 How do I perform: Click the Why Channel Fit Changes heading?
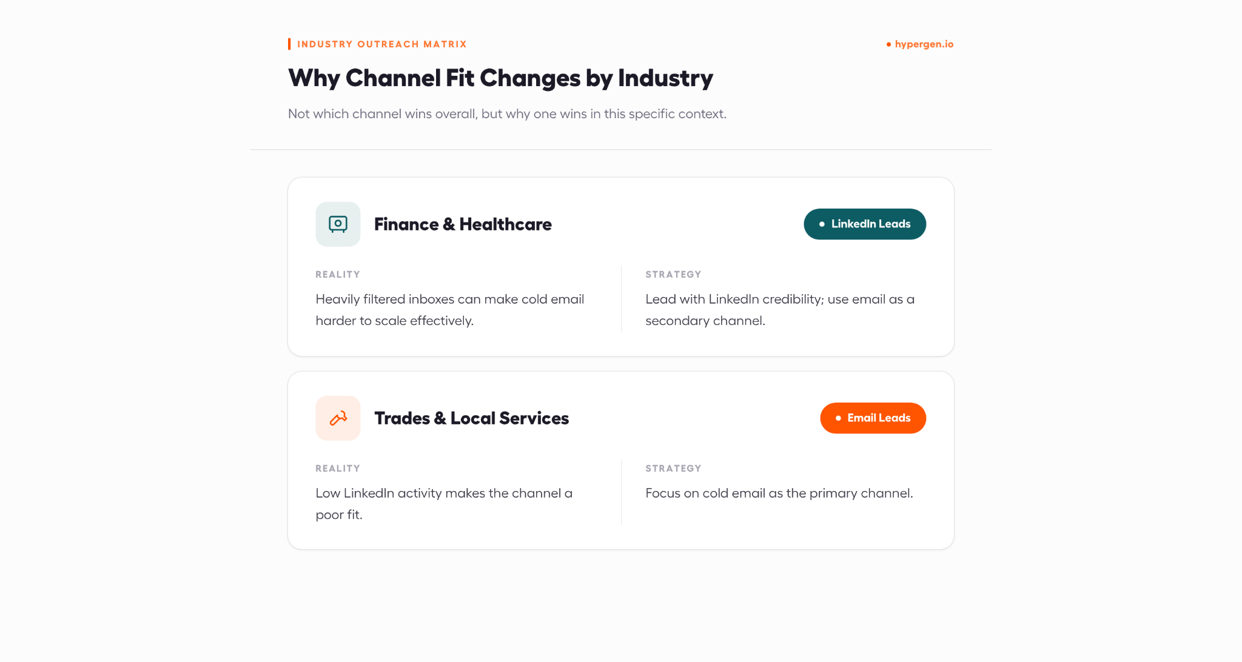[500, 78]
